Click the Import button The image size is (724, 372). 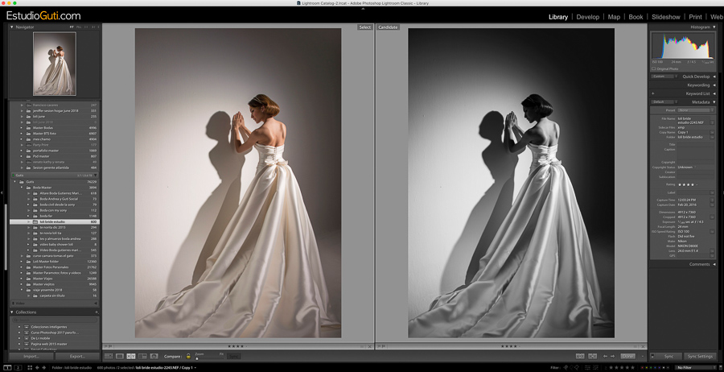[x=31, y=356]
